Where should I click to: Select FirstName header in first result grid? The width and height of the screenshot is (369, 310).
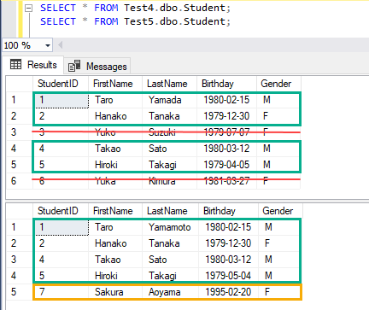(115, 84)
